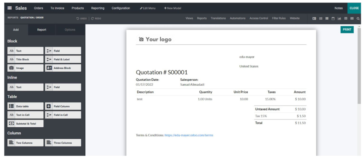Insert a Three Columns layout
This screenshot has width=364, height=160.
click(63, 143)
